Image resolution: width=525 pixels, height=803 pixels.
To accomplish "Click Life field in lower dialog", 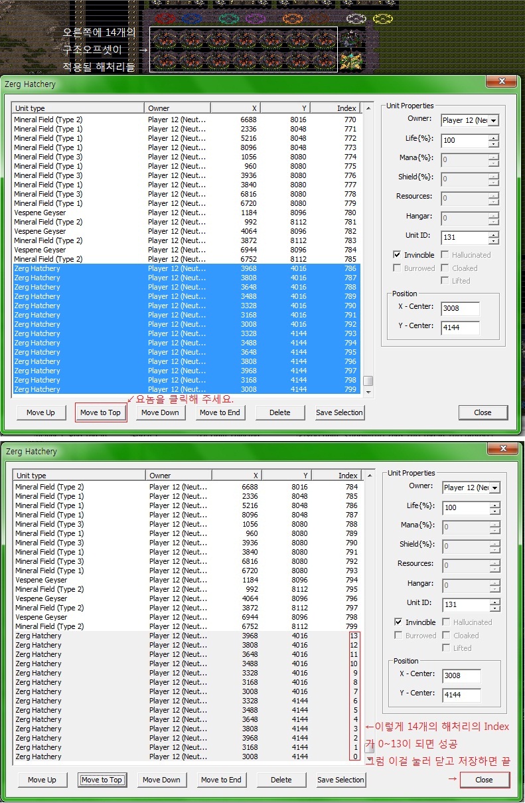I will point(465,507).
